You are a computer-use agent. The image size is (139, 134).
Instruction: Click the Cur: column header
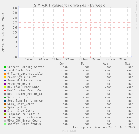coord(63,64)
